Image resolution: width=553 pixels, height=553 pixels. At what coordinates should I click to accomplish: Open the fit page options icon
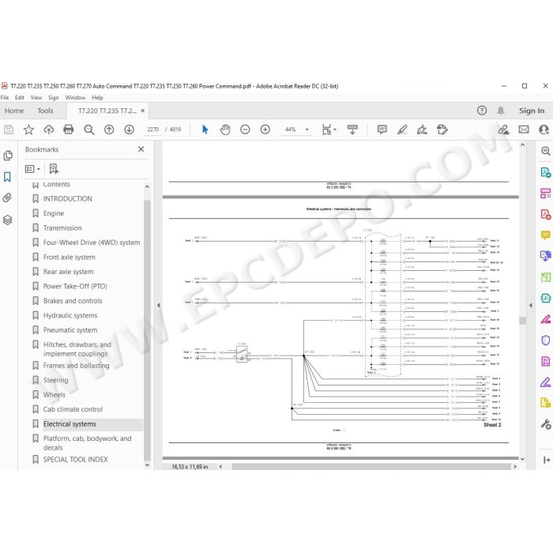(327, 130)
